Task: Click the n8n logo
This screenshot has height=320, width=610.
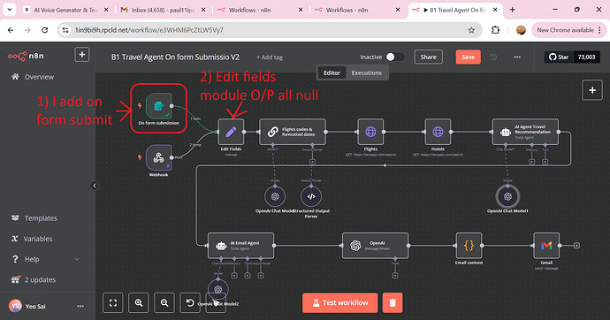Action: pyautogui.click(x=26, y=56)
